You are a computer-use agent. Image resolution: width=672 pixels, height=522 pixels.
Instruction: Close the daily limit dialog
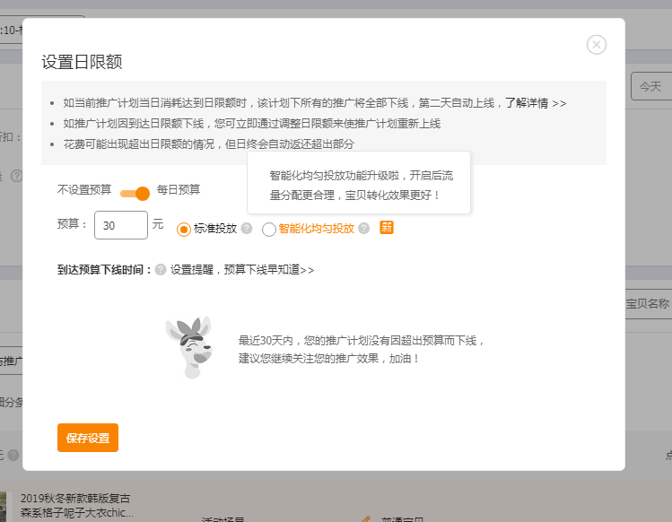point(597,44)
